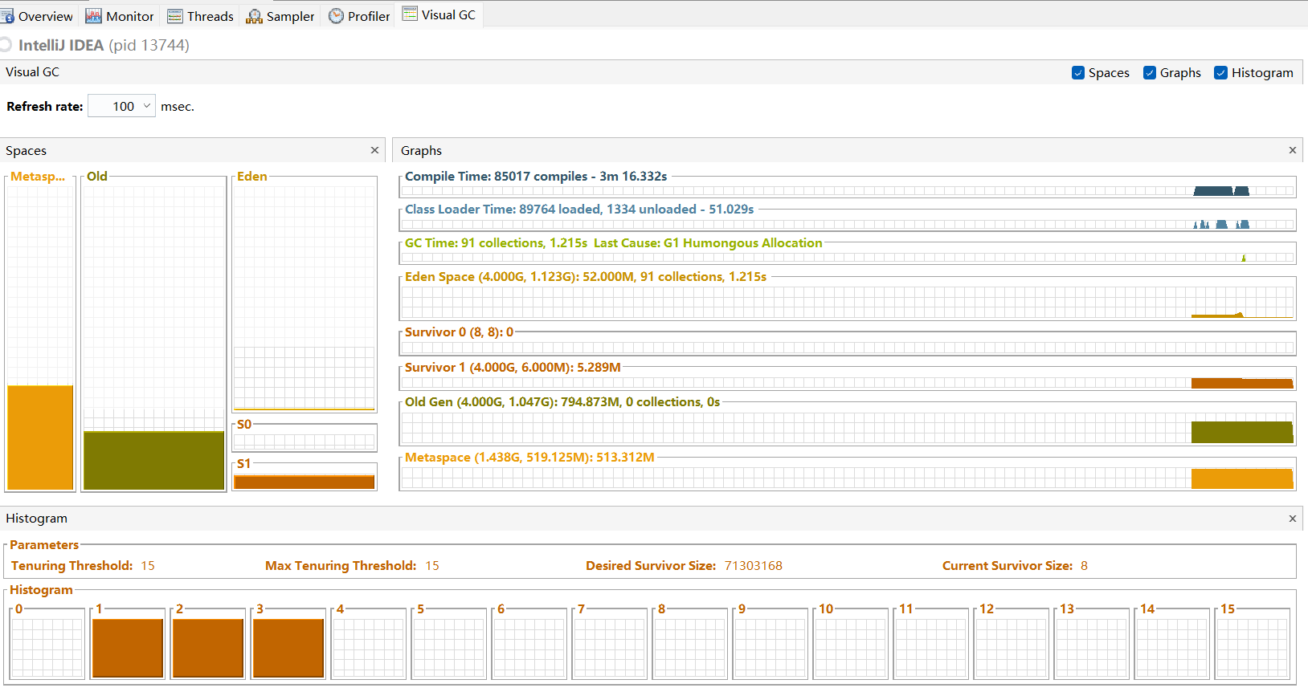Click the IntelliJ IDEA pid 13744 title
This screenshot has width=1308, height=696.
(104, 45)
